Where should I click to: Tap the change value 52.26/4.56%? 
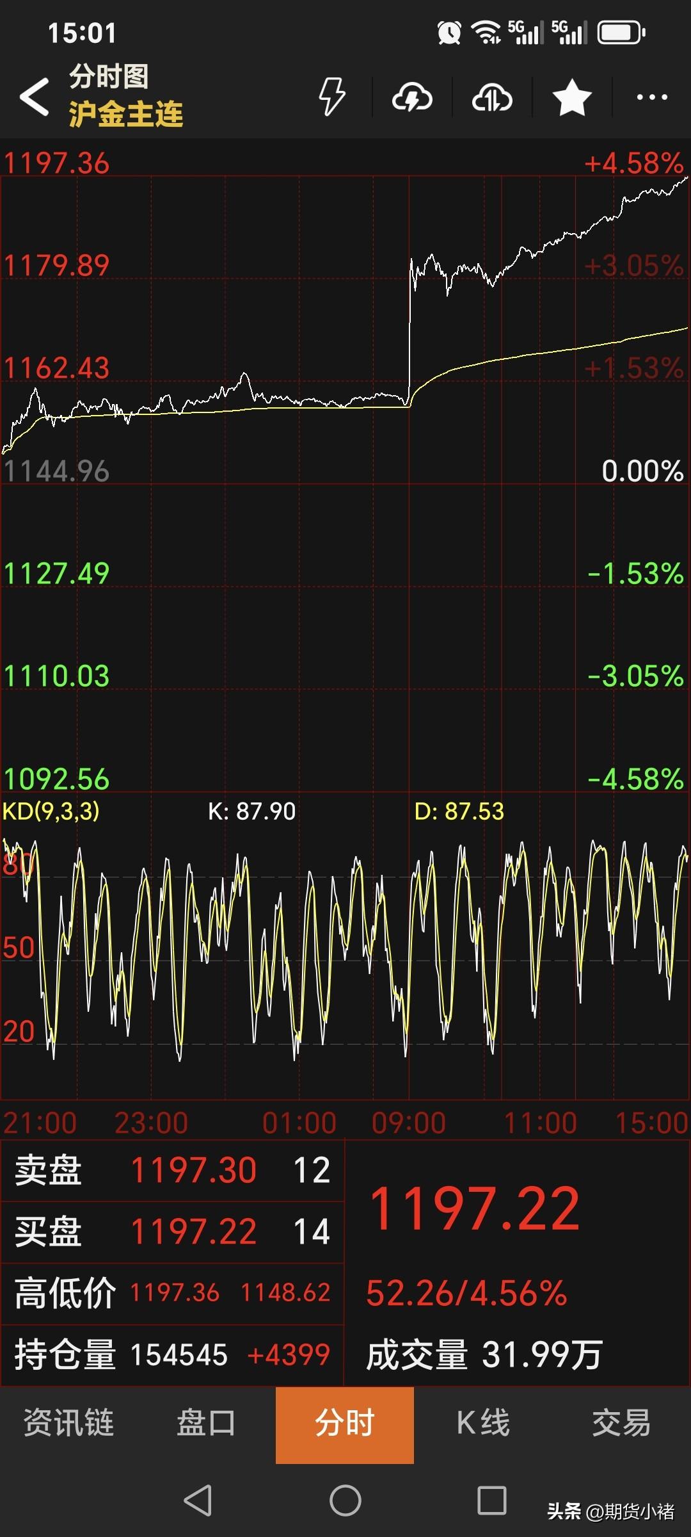(x=466, y=1293)
